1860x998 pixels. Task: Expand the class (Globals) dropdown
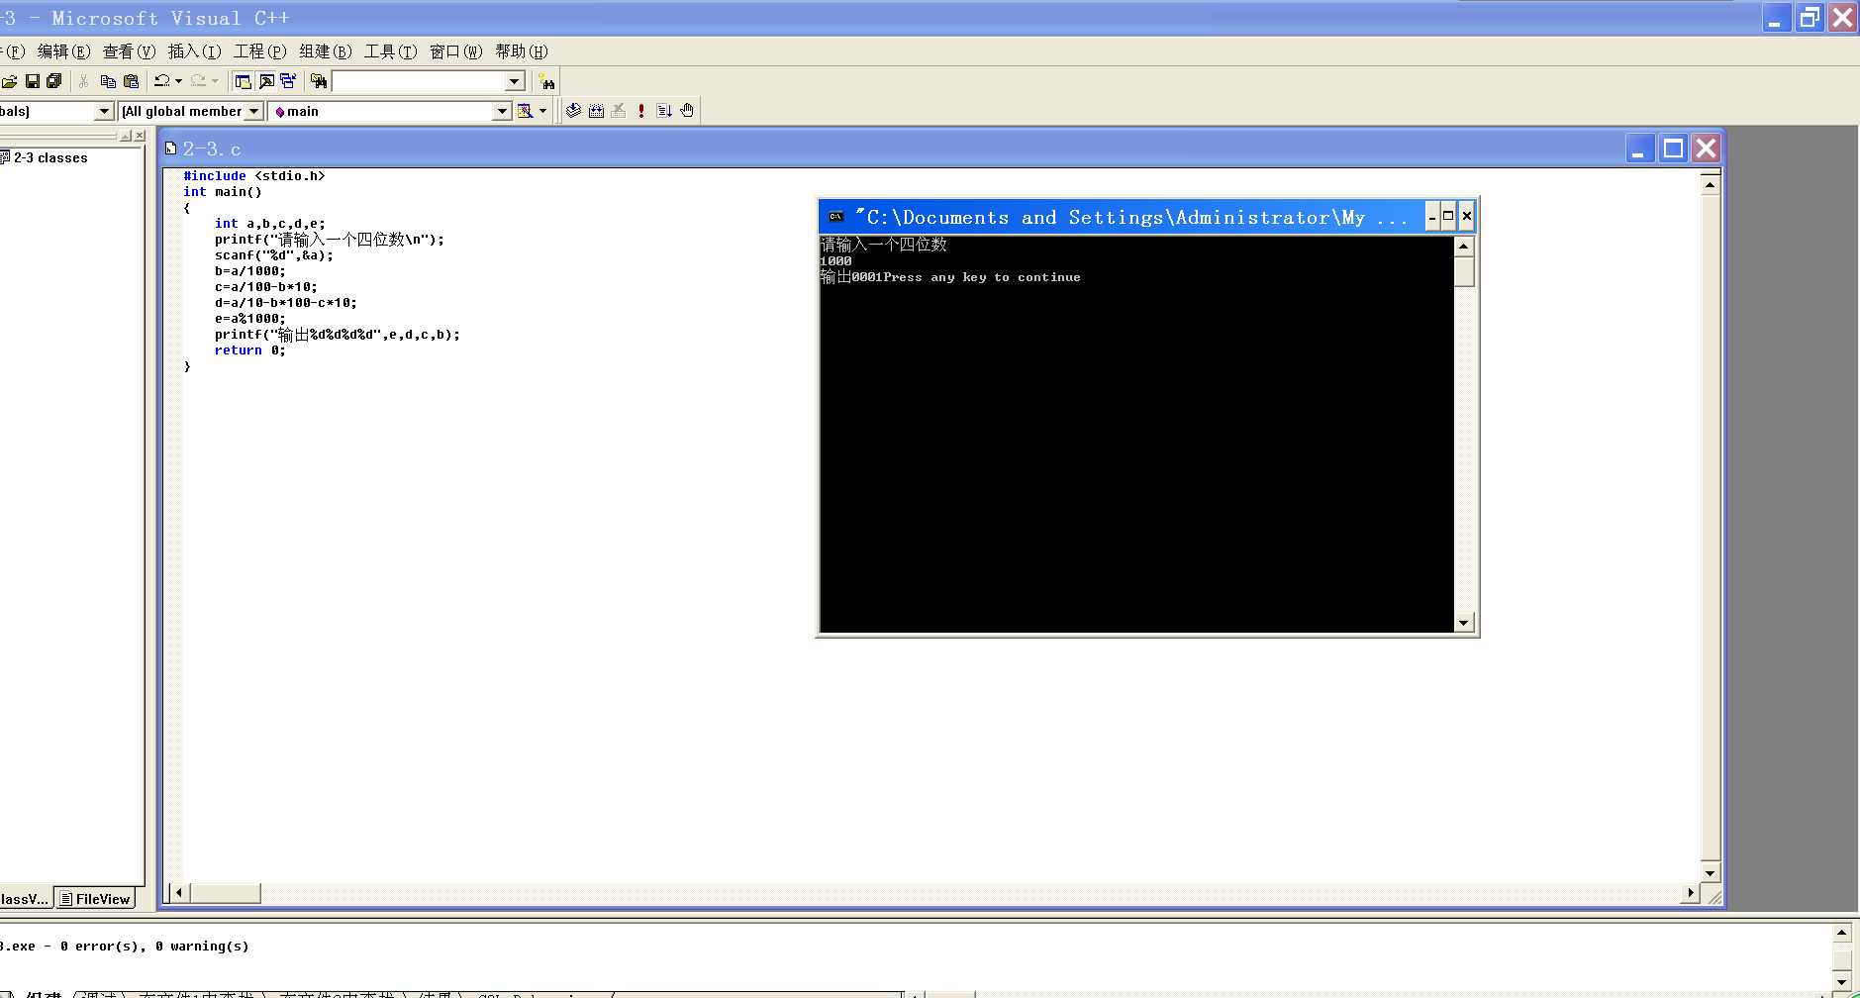104,111
